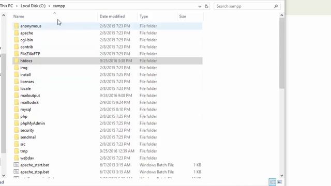The image size is (331, 186).
Task: Click the security folder icon
Action: point(17,130)
